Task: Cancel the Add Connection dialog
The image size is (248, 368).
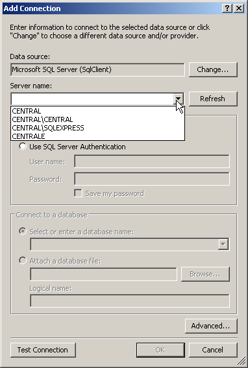Action: [213, 350]
